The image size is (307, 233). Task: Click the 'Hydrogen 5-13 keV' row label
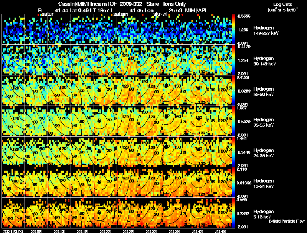point(264,214)
